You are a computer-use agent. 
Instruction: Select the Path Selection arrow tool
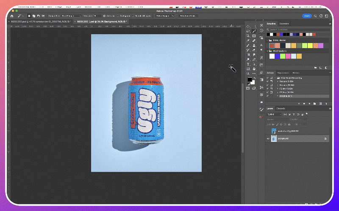pyautogui.click(x=254, y=65)
